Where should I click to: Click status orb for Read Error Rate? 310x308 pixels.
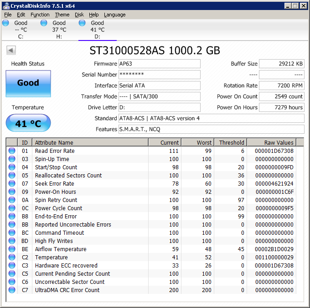pyautogui.click(x=12, y=151)
